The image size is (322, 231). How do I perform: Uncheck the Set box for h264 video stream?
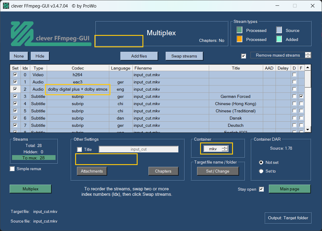15,75
